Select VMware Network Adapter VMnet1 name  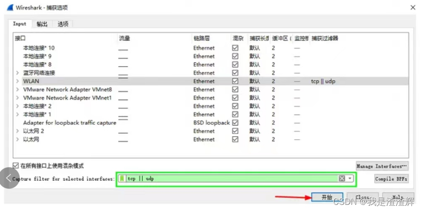(x=68, y=98)
